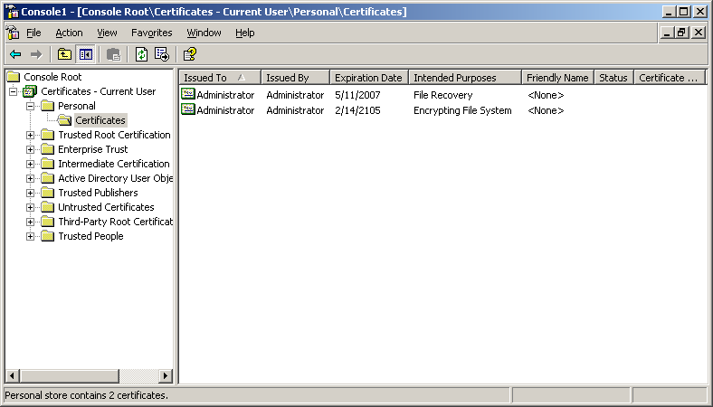The height and width of the screenshot is (407, 713).
Task: Select Intermediate Certification tree label
Action: coord(114,165)
